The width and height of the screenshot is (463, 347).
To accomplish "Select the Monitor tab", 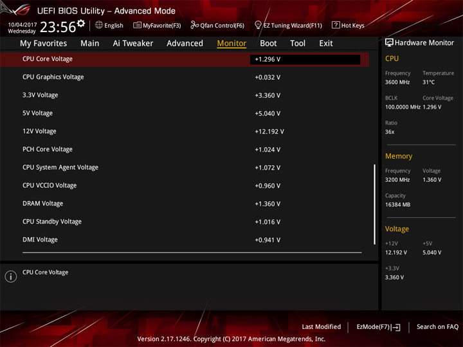I will coord(232,44).
